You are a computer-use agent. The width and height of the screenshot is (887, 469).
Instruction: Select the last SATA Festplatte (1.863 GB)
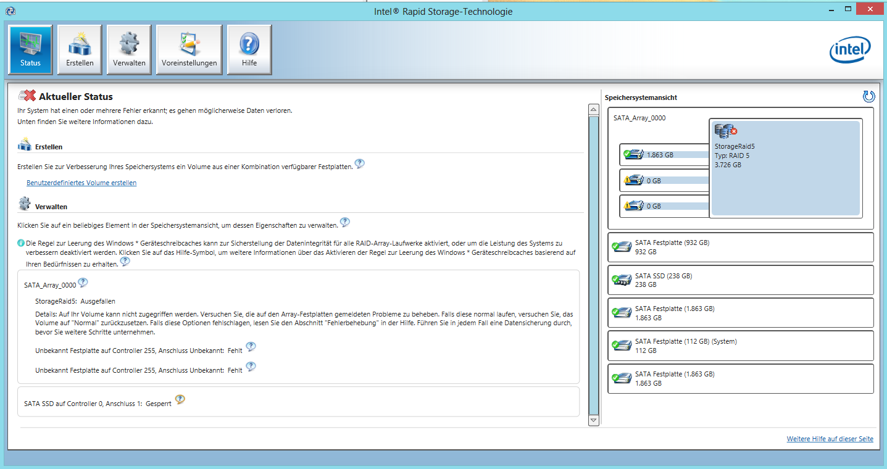[741, 378]
